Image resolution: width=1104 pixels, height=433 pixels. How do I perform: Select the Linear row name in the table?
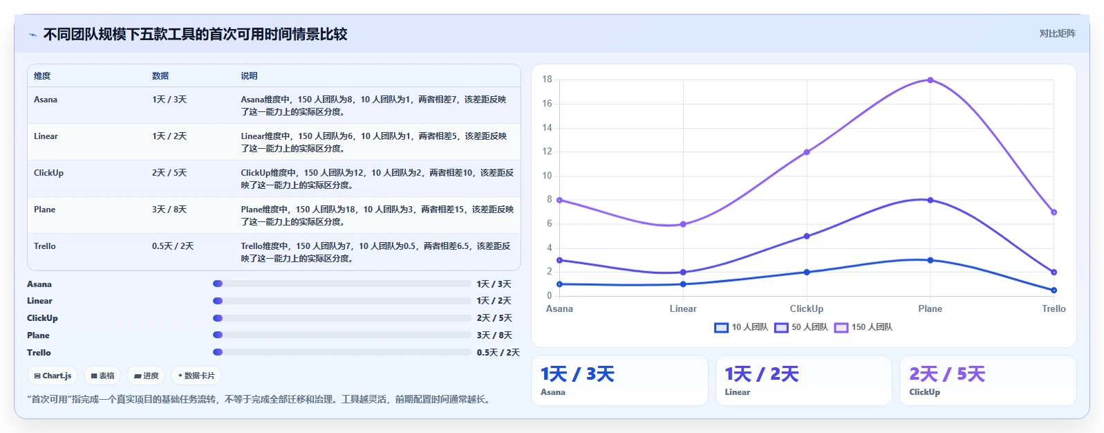click(46, 136)
